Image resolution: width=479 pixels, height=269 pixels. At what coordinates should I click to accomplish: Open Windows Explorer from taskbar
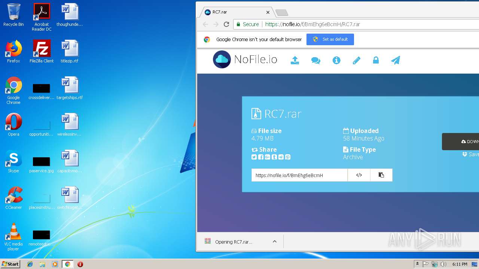(42, 264)
